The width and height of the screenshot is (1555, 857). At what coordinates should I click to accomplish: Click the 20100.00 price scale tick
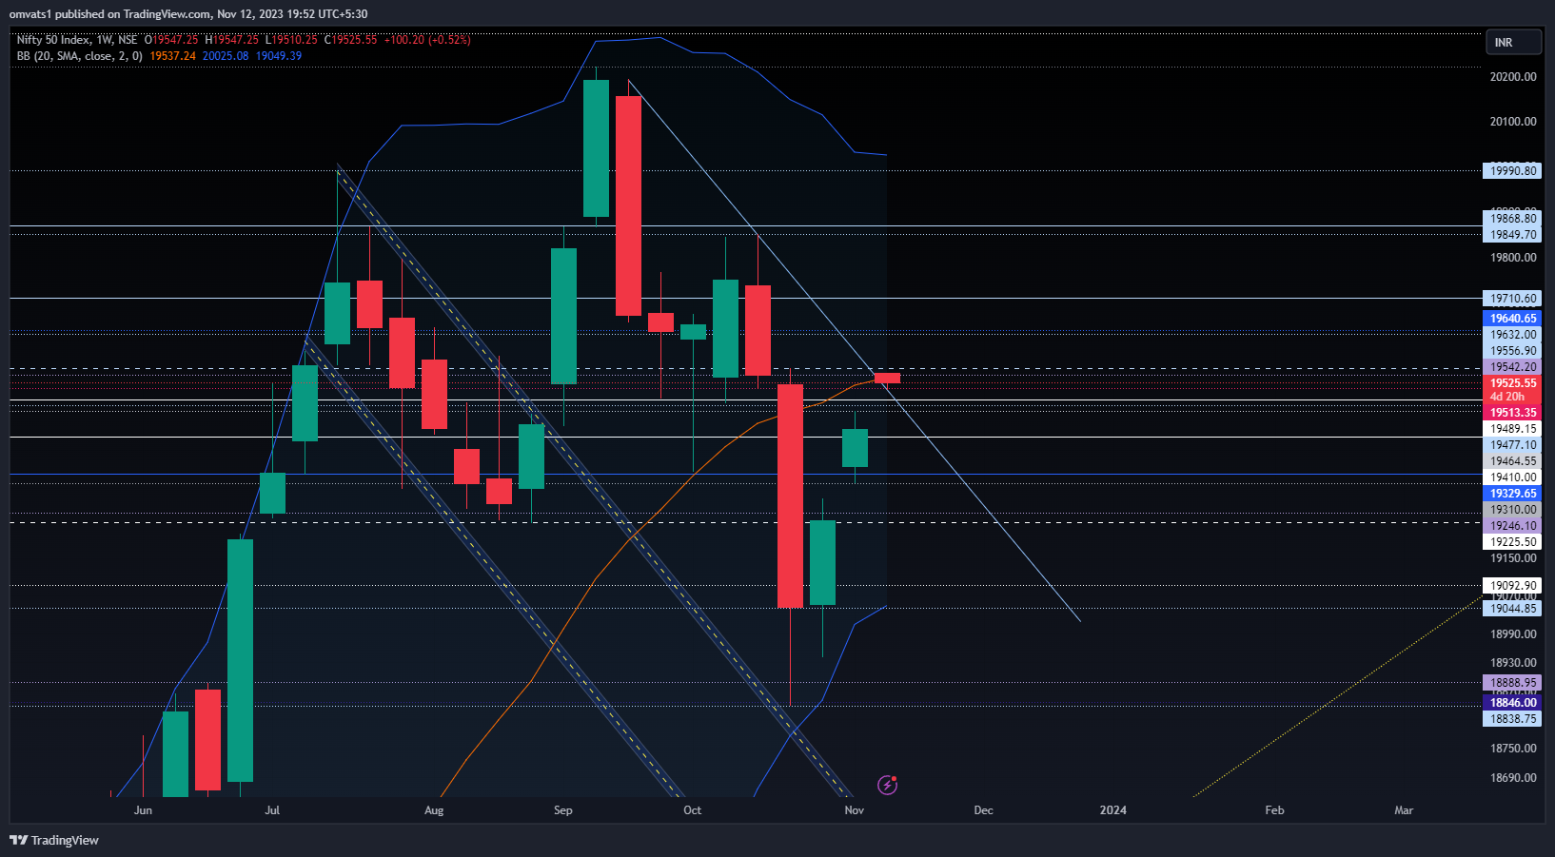click(x=1513, y=122)
